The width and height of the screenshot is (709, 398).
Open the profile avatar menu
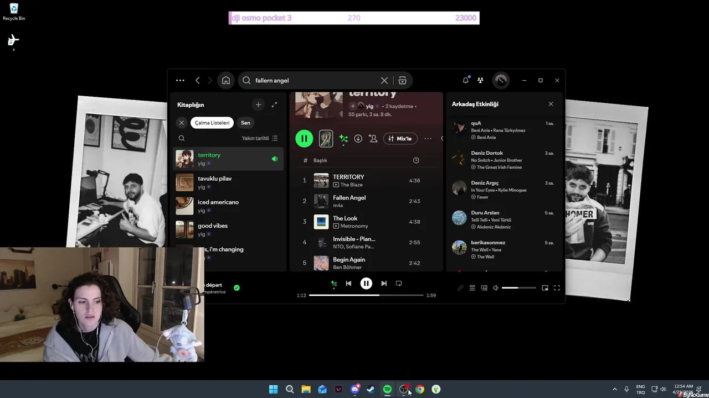pos(501,80)
